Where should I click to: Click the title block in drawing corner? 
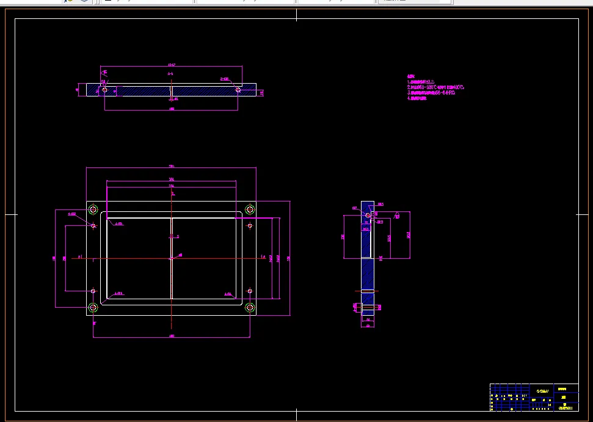coord(534,397)
